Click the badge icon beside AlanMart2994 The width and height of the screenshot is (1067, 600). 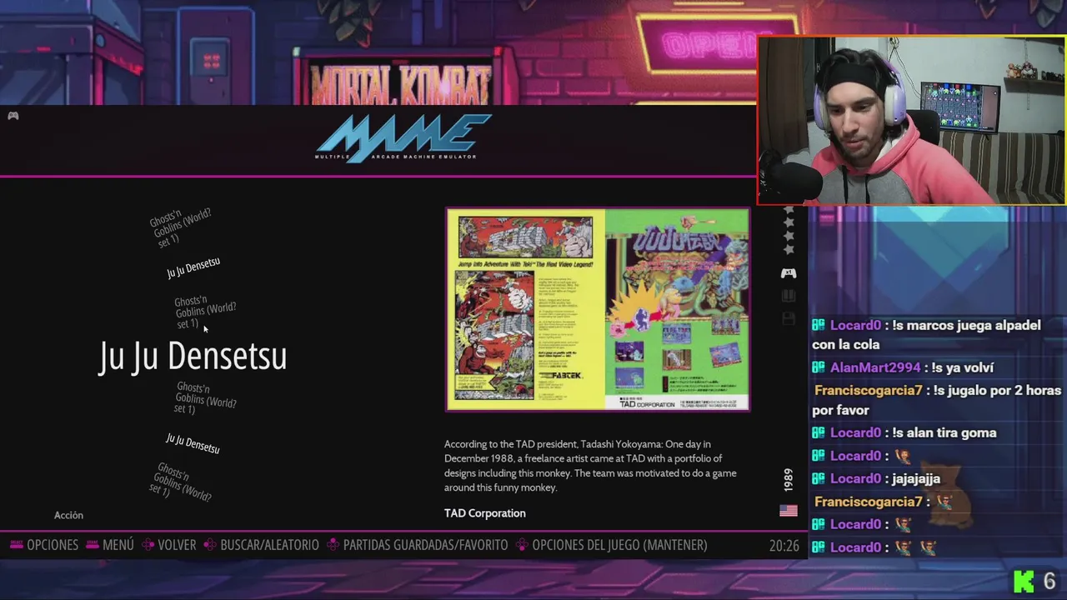pyautogui.click(x=819, y=367)
